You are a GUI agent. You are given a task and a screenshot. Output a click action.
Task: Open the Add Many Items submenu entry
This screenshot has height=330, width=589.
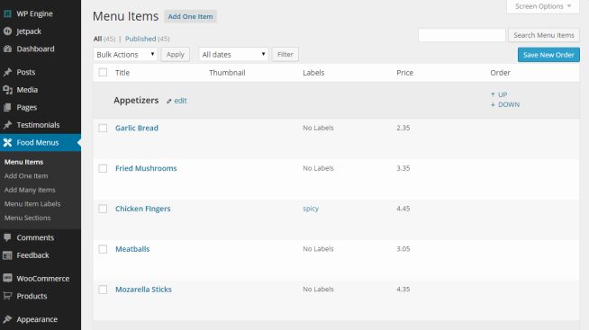tap(30, 190)
